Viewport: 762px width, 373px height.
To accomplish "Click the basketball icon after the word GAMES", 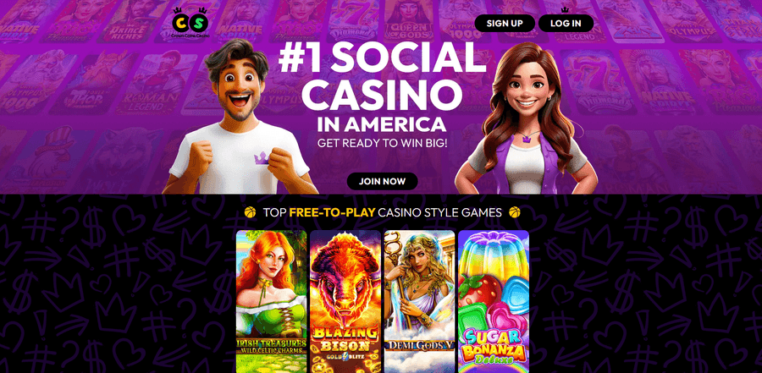I will pos(514,212).
